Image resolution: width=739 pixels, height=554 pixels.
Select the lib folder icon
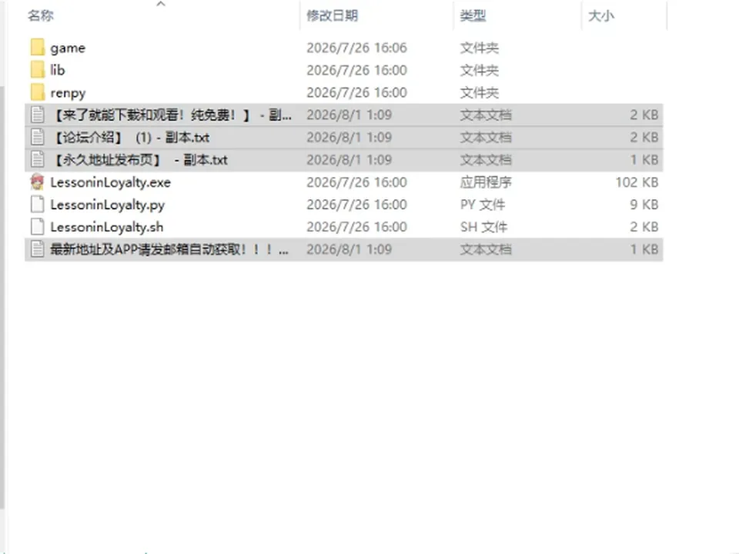pyautogui.click(x=37, y=70)
